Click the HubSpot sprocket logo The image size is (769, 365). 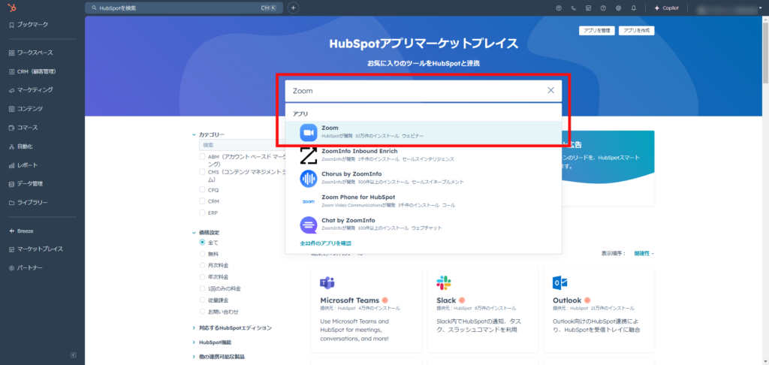click(x=14, y=8)
